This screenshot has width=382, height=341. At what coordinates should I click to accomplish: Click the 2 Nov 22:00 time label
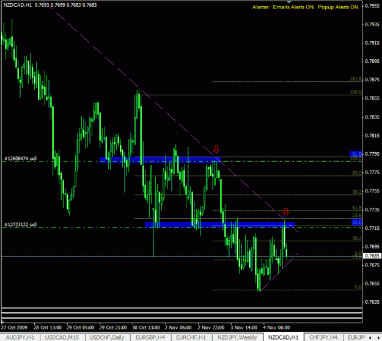tap(211, 328)
